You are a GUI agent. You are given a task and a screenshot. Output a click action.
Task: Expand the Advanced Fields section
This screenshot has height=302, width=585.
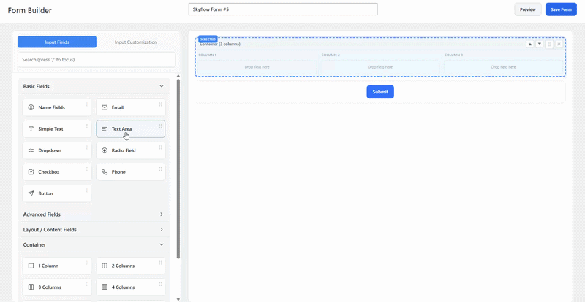point(94,214)
